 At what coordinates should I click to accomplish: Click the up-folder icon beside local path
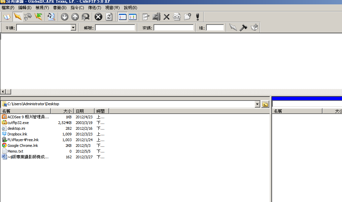point(265,104)
